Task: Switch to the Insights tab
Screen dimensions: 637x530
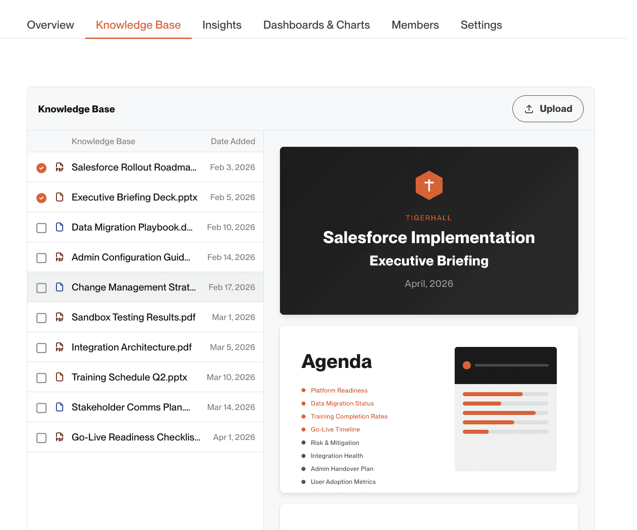Action: click(222, 25)
